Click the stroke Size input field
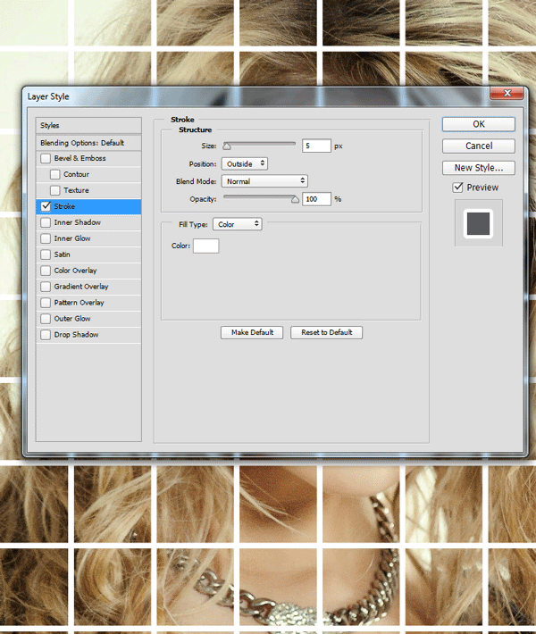 (316, 146)
